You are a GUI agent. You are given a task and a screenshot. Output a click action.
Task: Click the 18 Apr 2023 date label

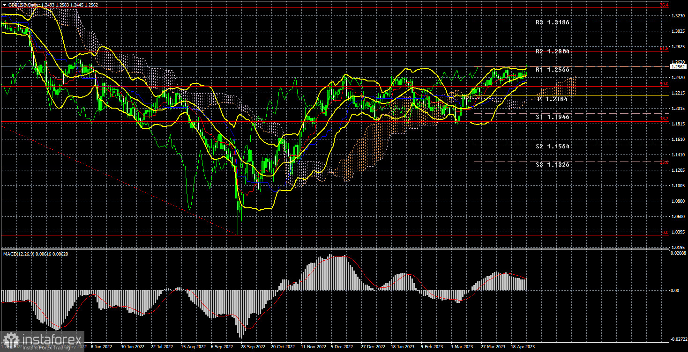tap(522, 348)
